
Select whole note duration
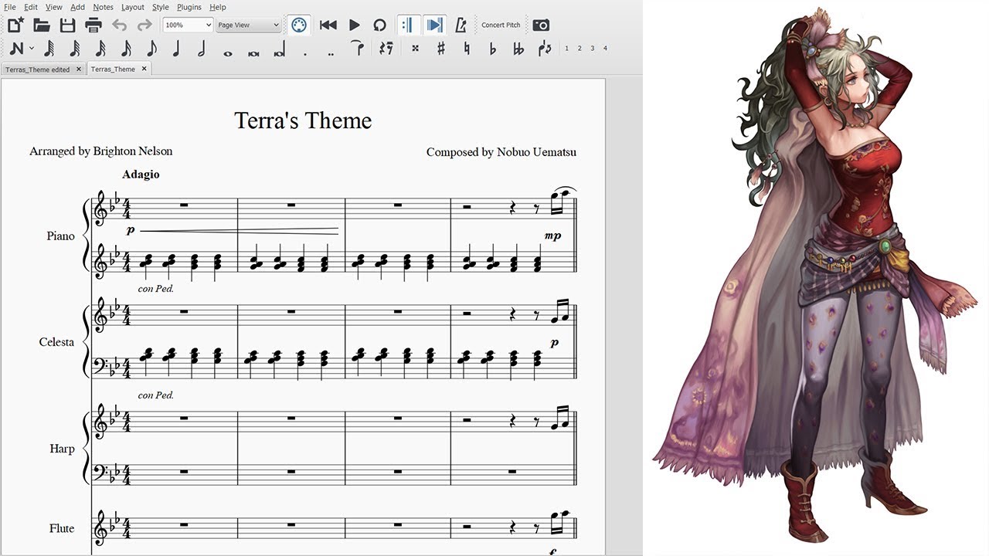(228, 53)
